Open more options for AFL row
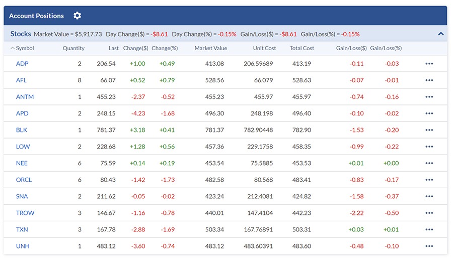Screen dimensions: 453x259 pyautogui.click(x=429, y=80)
